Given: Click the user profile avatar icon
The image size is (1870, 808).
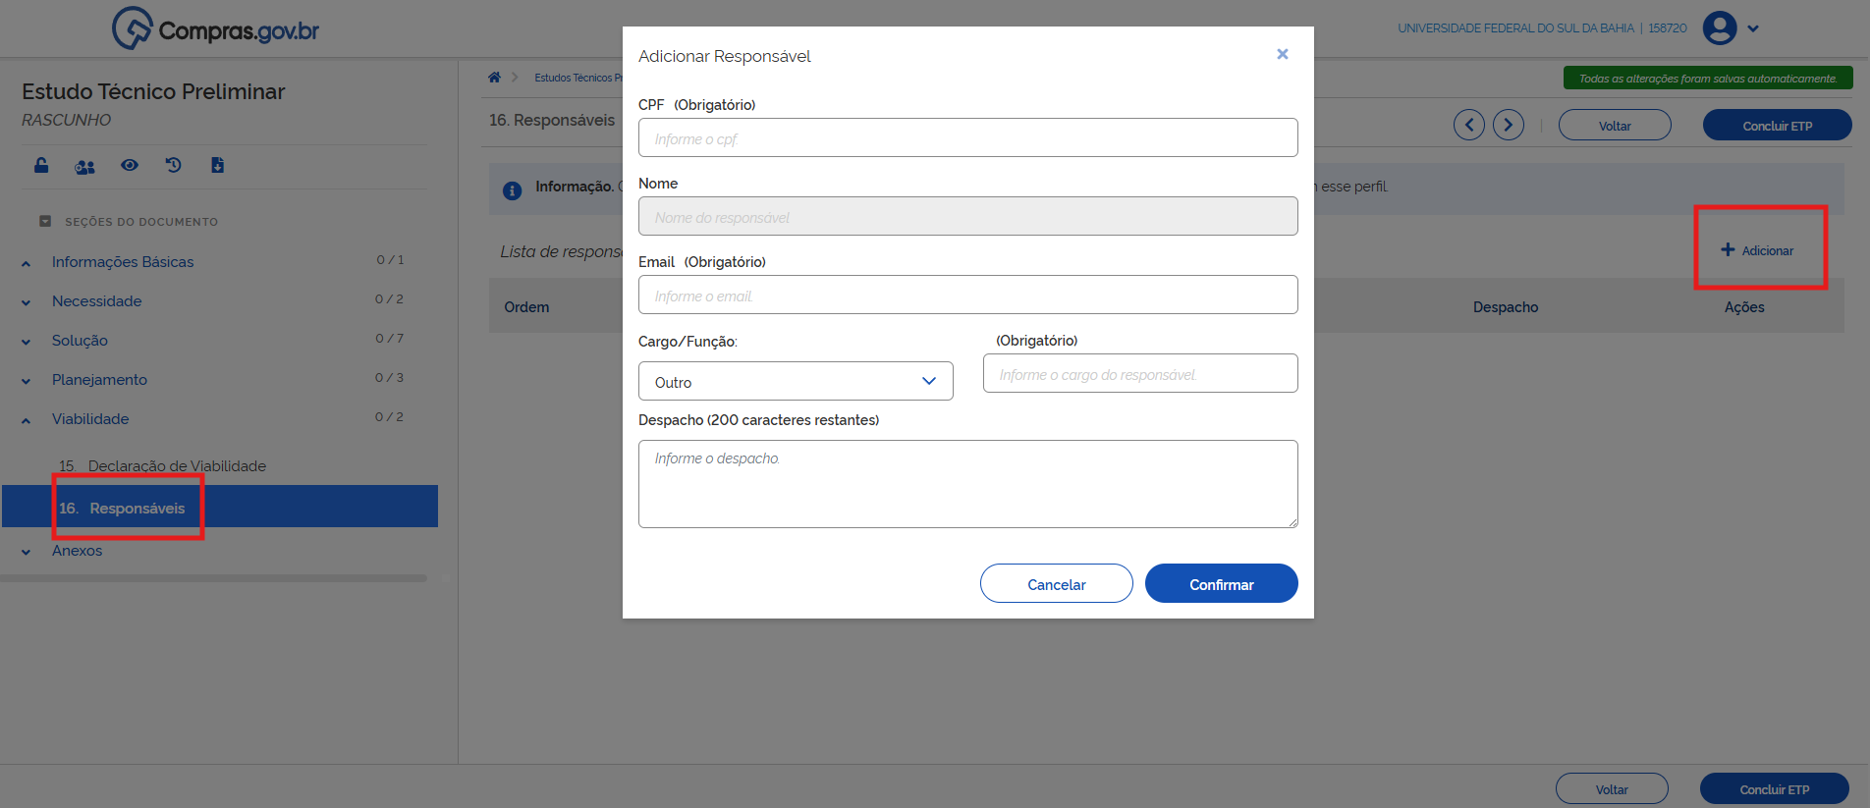Looking at the screenshot, I should point(1720,28).
